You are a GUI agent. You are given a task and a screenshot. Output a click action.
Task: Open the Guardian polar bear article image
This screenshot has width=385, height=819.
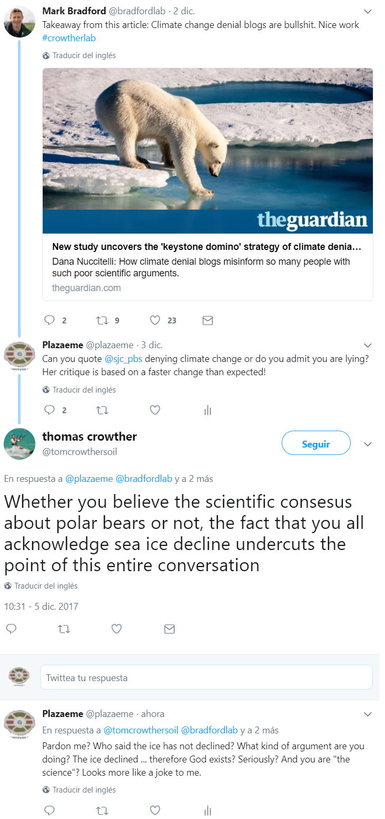tap(207, 150)
